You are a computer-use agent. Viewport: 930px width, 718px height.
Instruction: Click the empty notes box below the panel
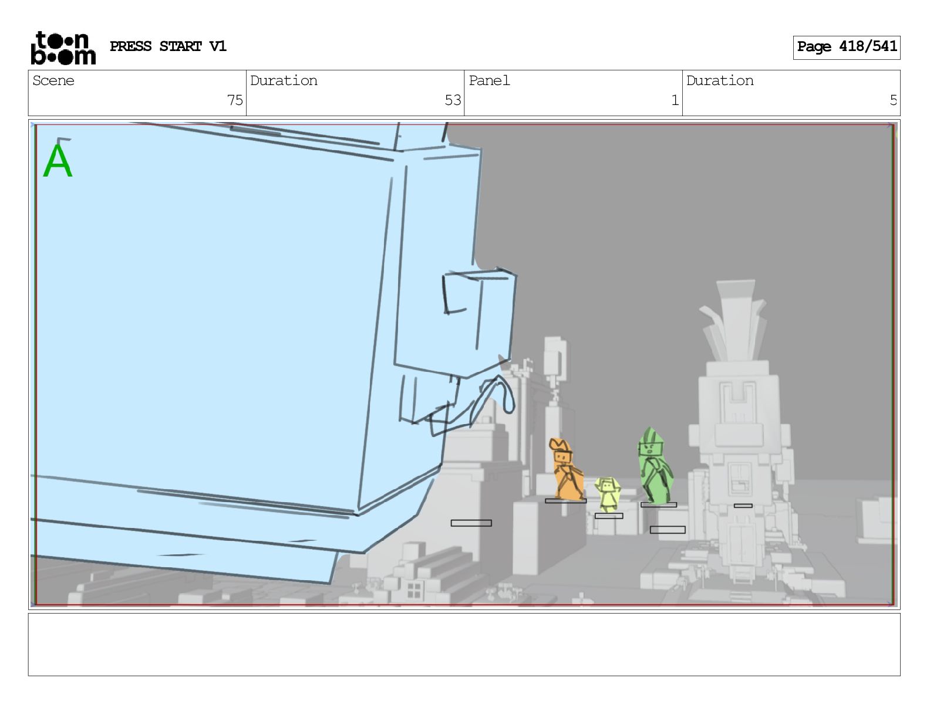(x=464, y=645)
